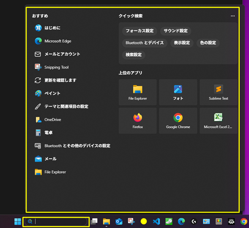Open ペイント from the recommended list
The image size is (249, 228).
[x=47, y=93]
